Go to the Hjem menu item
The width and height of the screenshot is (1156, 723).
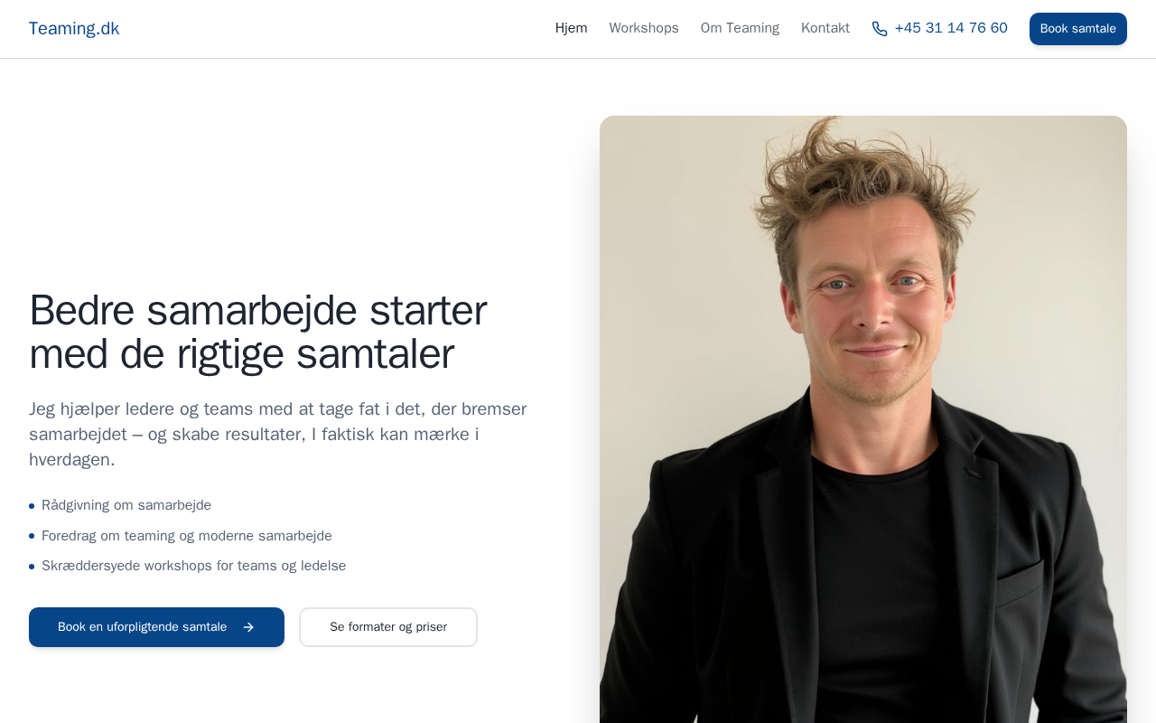click(x=571, y=28)
